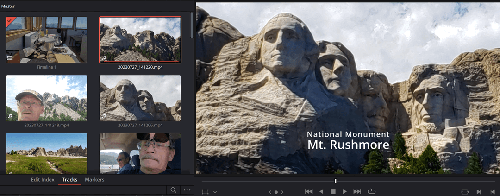
Task: Click the audio note icon on 20230727_141220.mp4
Action: click(104, 58)
